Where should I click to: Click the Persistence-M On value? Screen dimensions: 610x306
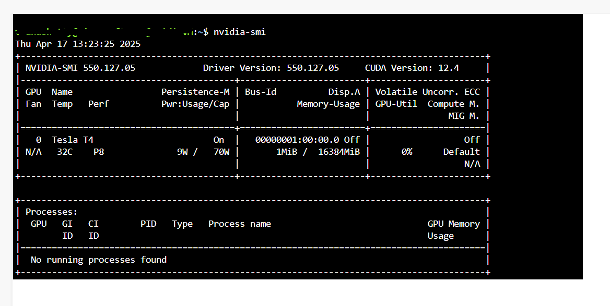219,140
